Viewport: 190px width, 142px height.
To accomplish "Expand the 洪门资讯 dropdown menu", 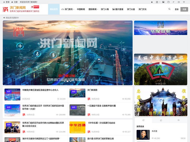I will coord(68,9).
